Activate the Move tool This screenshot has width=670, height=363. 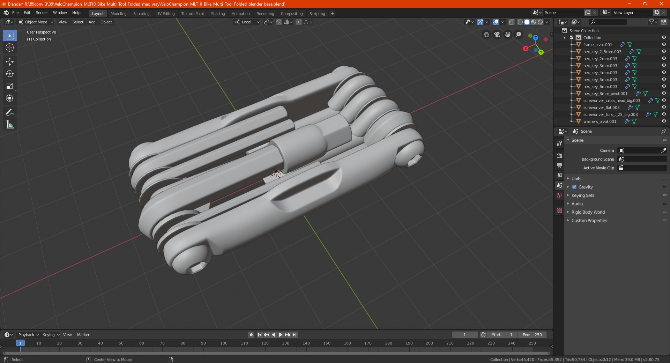pyautogui.click(x=10, y=62)
